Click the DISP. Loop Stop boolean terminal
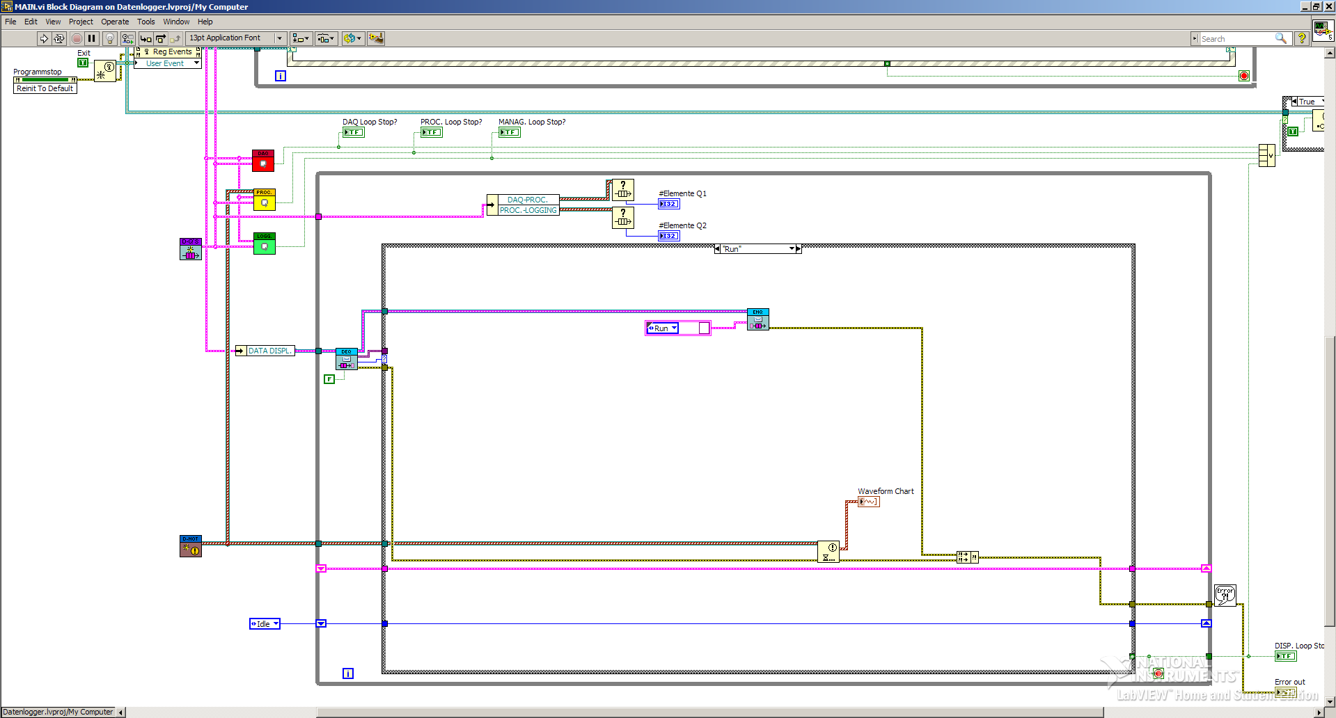 tap(1286, 656)
